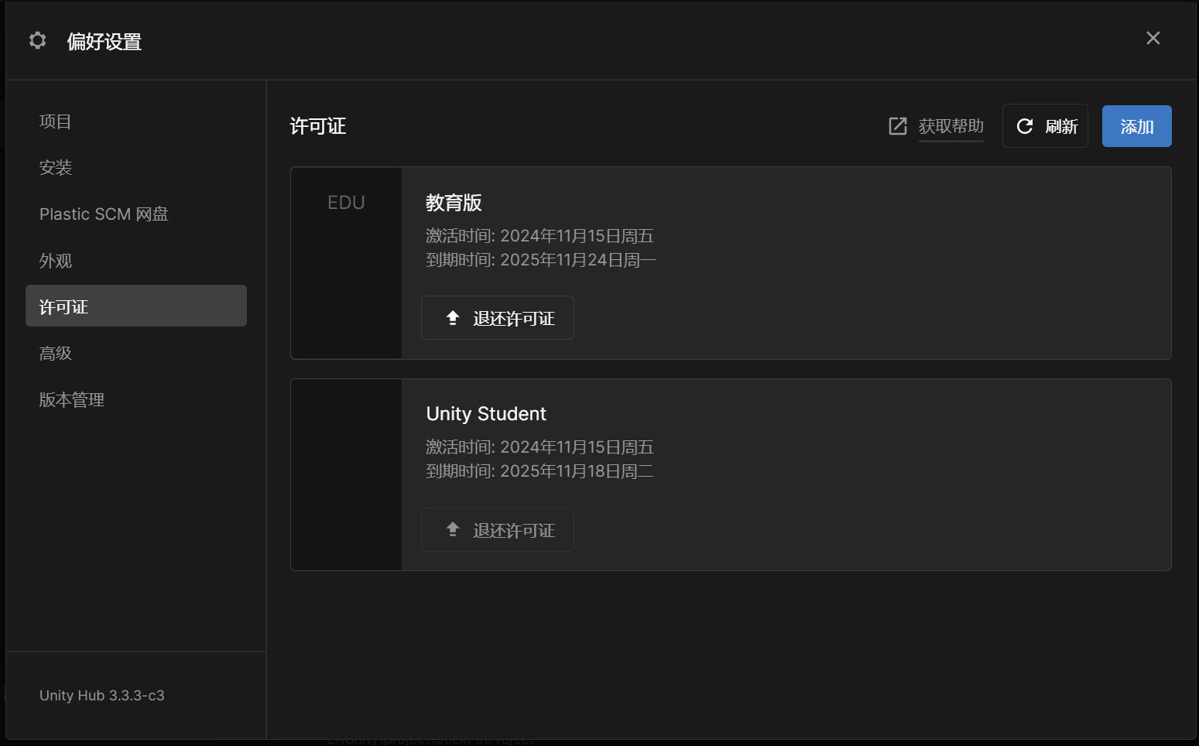This screenshot has width=1199, height=746.
Task: Go to 外观 appearance settings
Action: click(x=56, y=261)
